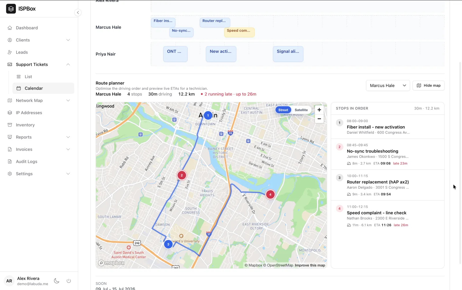
Task: Click the Saint David's medical center map icon
Action: point(129,247)
